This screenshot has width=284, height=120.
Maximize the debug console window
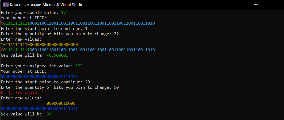coord(271,5)
